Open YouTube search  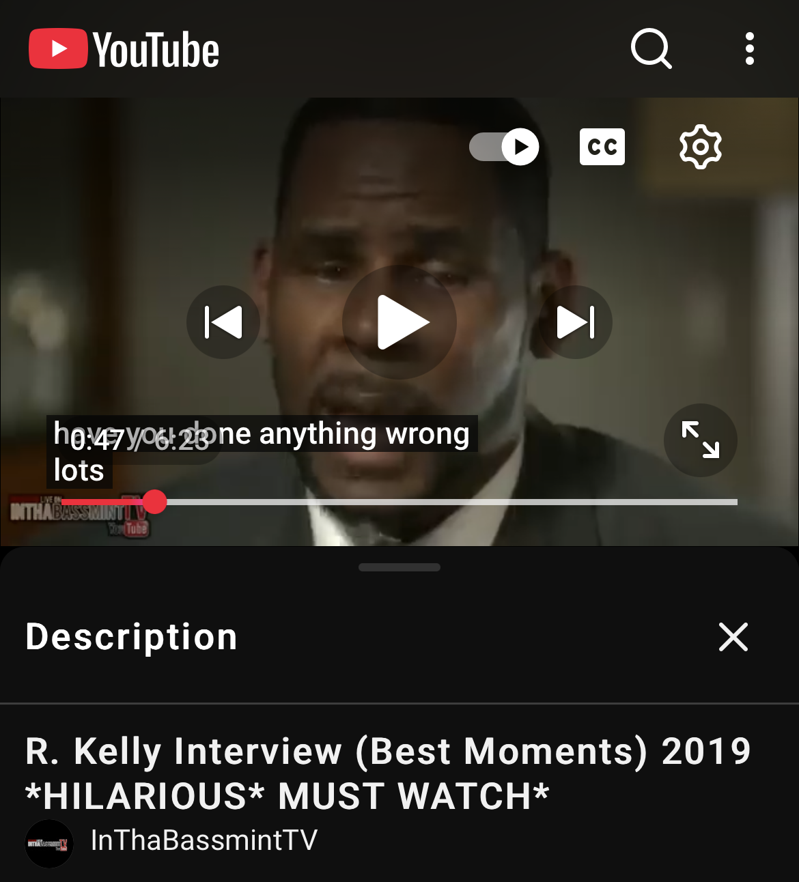(x=651, y=48)
